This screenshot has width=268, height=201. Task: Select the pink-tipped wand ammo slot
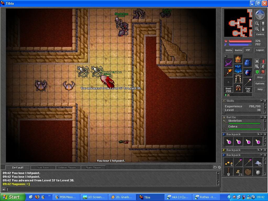tap(248, 82)
